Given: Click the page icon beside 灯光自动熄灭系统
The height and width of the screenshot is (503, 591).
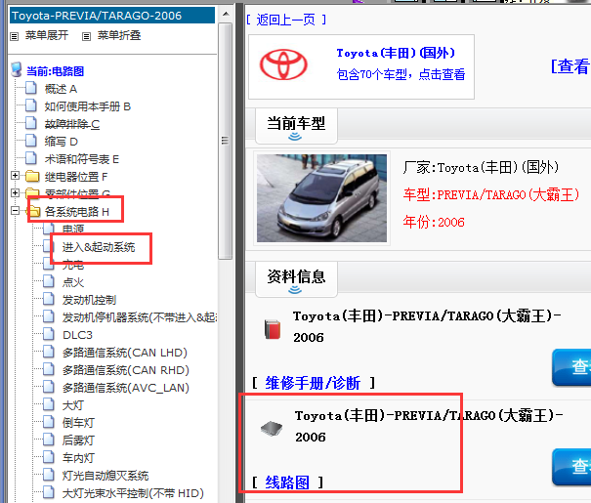Looking at the screenshot, I should [x=48, y=475].
